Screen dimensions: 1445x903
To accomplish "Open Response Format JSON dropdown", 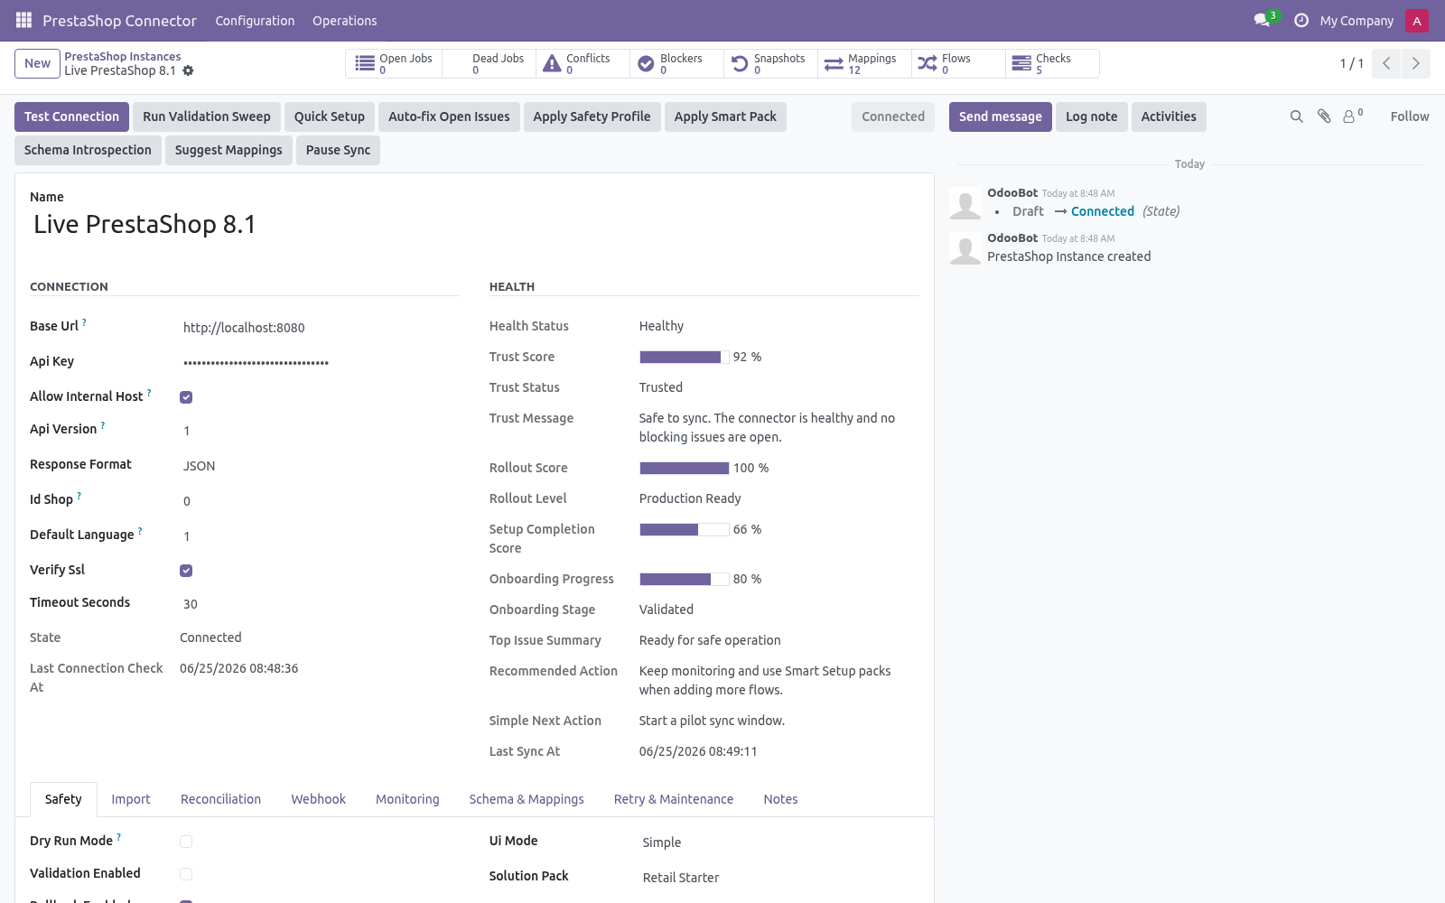I will pyautogui.click(x=320, y=466).
